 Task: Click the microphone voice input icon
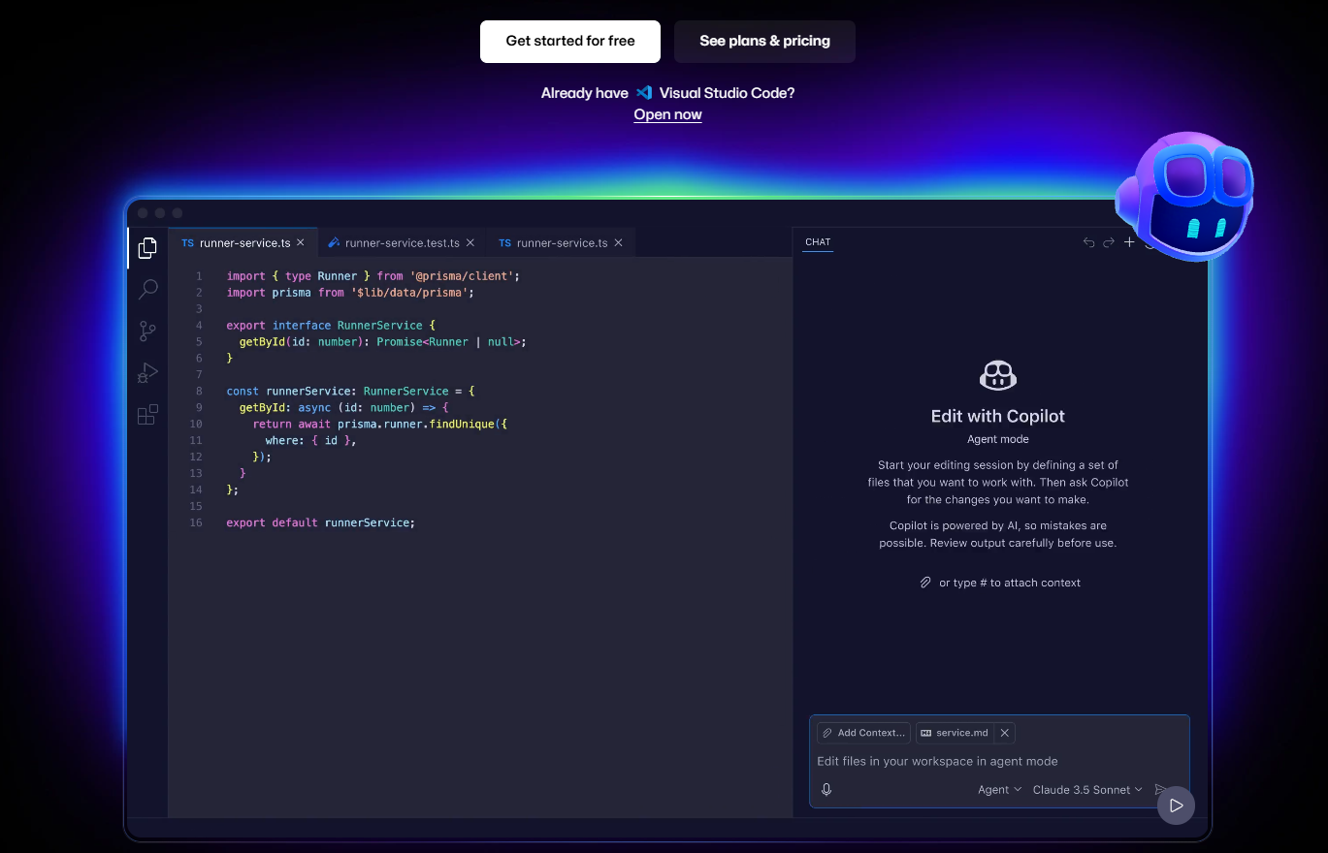[x=826, y=790]
